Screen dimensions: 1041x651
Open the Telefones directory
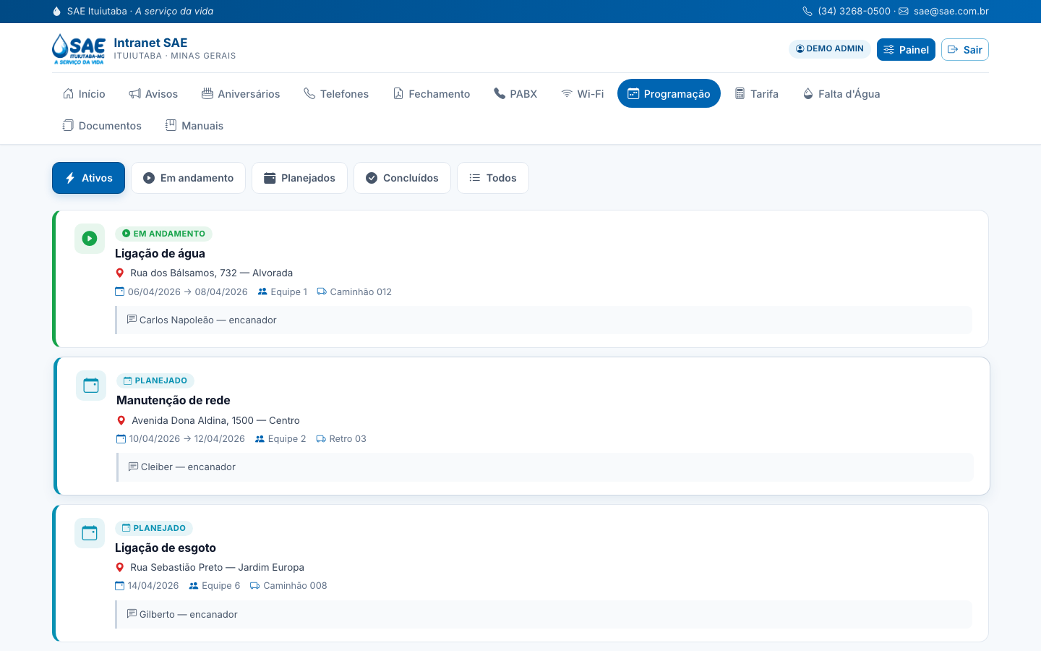336,93
